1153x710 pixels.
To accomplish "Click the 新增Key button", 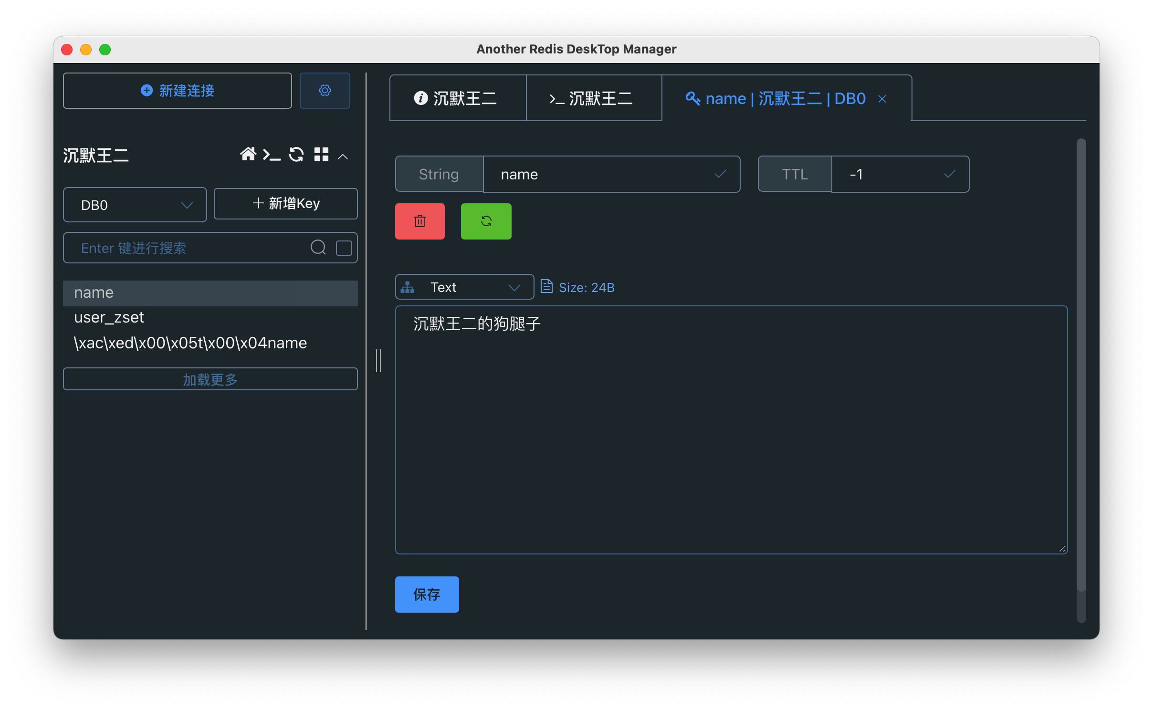I will click(285, 204).
